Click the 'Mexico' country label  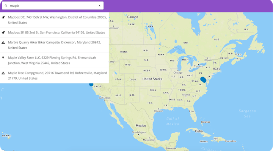pos(141,125)
